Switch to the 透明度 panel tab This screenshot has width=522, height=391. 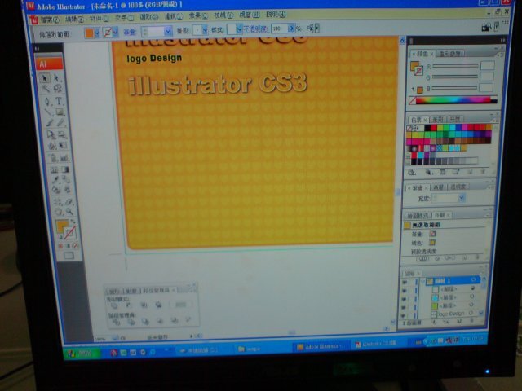[x=458, y=187]
